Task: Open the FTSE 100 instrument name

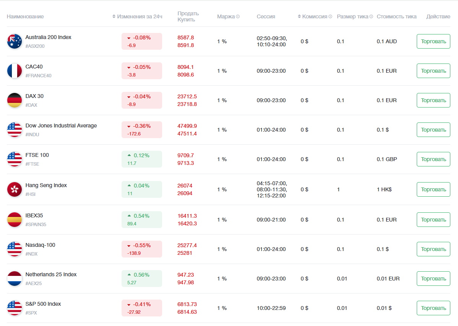Action: click(x=37, y=155)
